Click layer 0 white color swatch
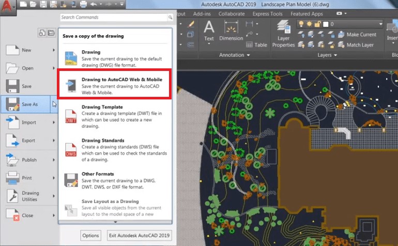The height and width of the screenshot is (246, 398). pos(326,24)
